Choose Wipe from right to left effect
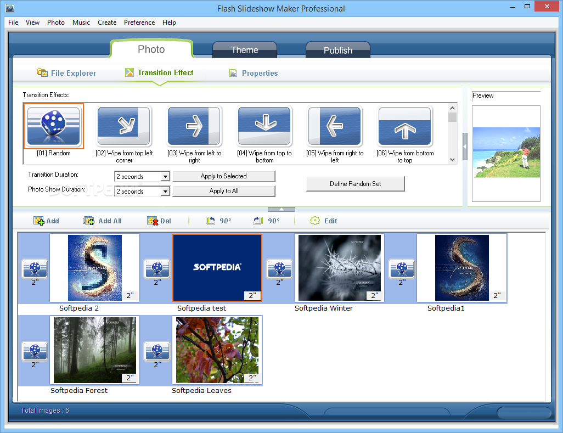 (x=335, y=126)
